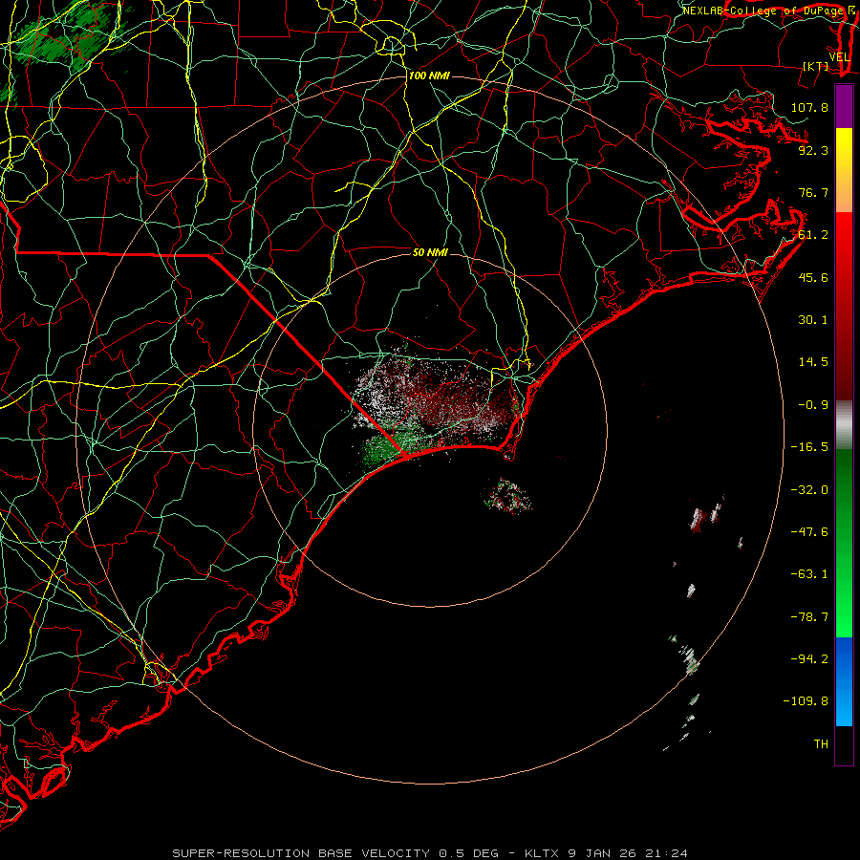The image size is (860, 860).
Task: Select the -32.0 velocity scale value
Action: click(x=809, y=490)
